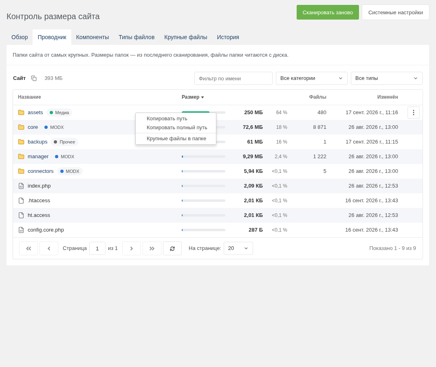Screen dimensions: 436x367
Task: Click the .htaccess file icon
Action: pyautogui.click(x=21, y=201)
